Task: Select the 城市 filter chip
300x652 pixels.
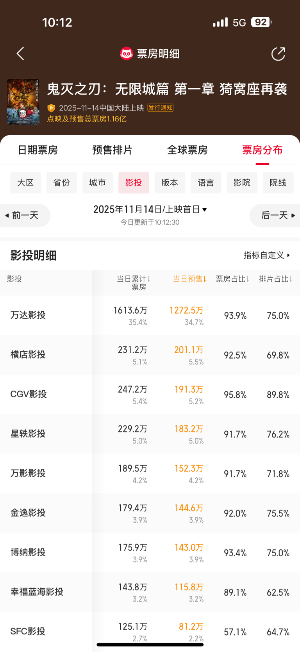Action: 98,182
